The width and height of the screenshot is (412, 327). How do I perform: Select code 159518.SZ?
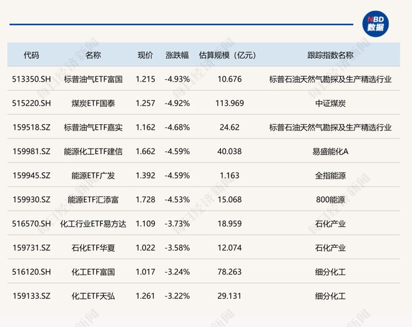tap(31, 127)
